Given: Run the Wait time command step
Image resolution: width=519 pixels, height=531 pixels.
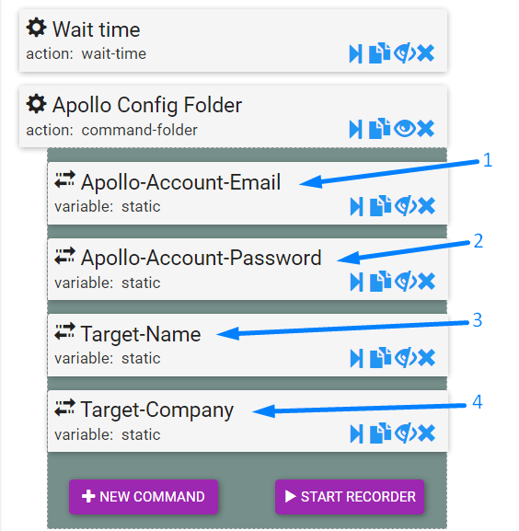Looking at the screenshot, I should point(355,53).
